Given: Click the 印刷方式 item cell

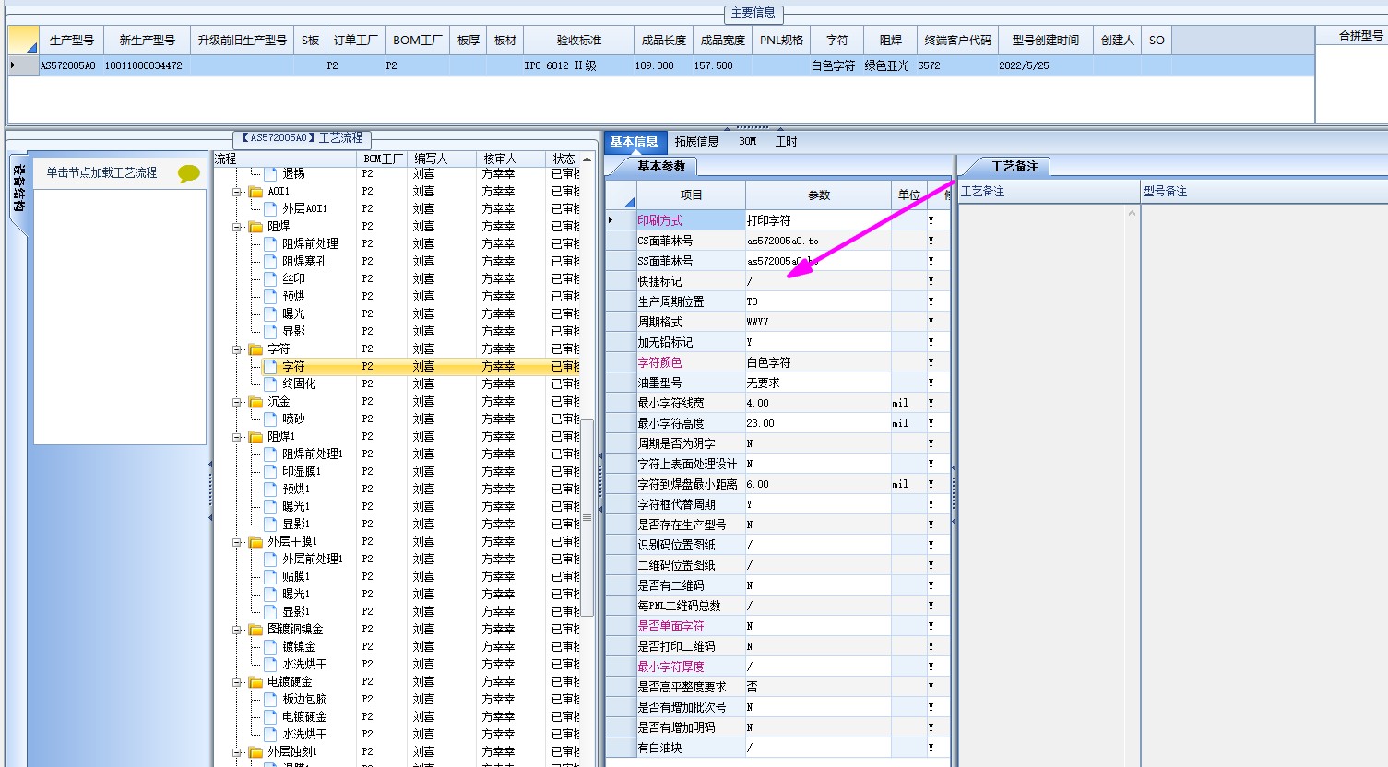Looking at the screenshot, I should [x=691, y=220].
